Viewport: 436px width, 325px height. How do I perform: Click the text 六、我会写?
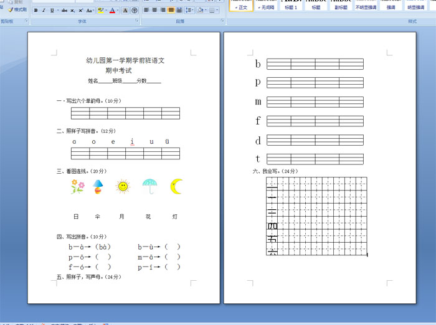click(x=267, y=171)
